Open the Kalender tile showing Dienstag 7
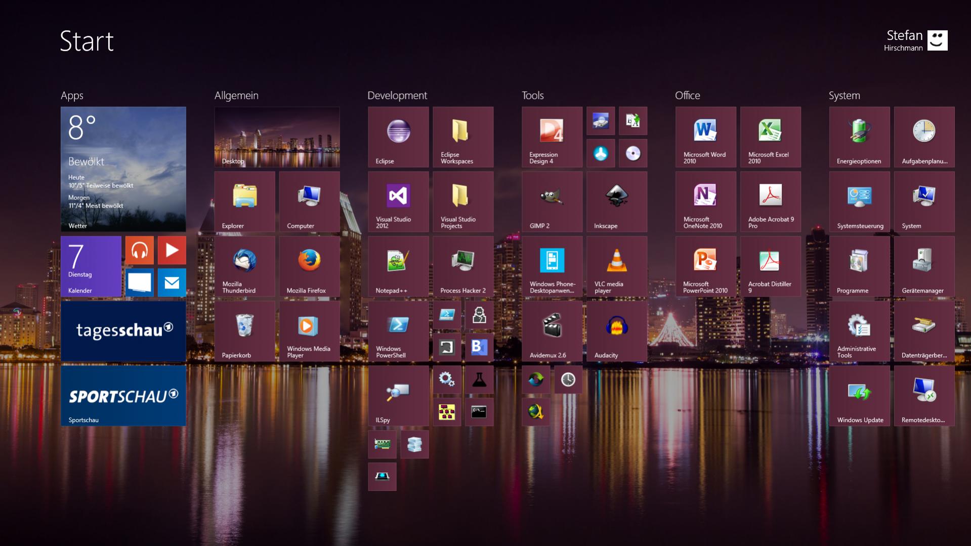 [91, 266]
